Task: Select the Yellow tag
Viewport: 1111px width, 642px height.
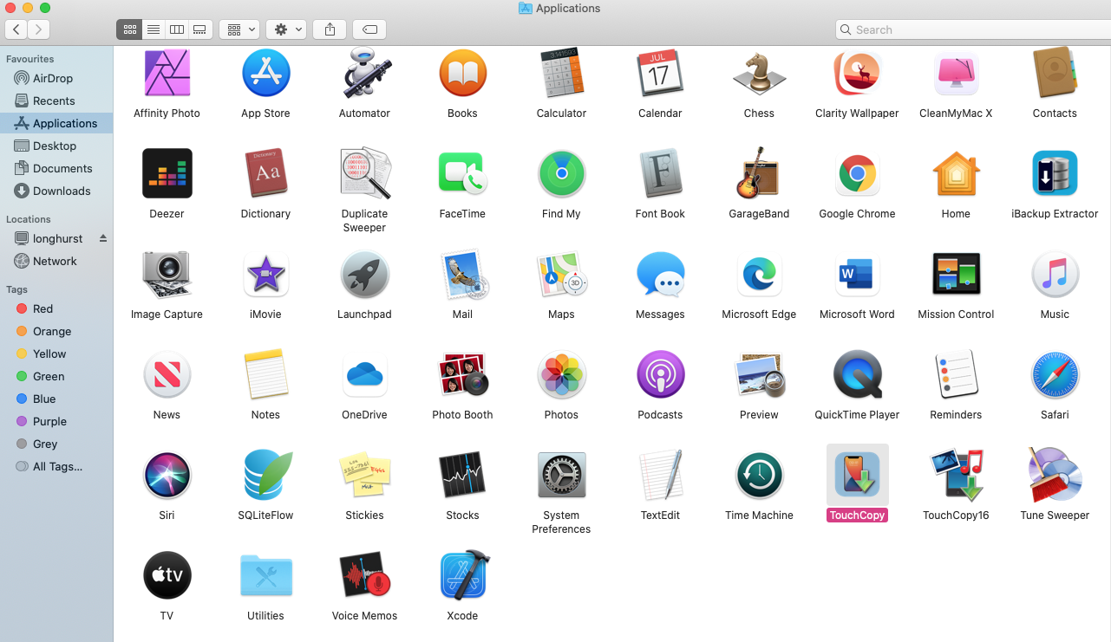Action: coord(56,353)
